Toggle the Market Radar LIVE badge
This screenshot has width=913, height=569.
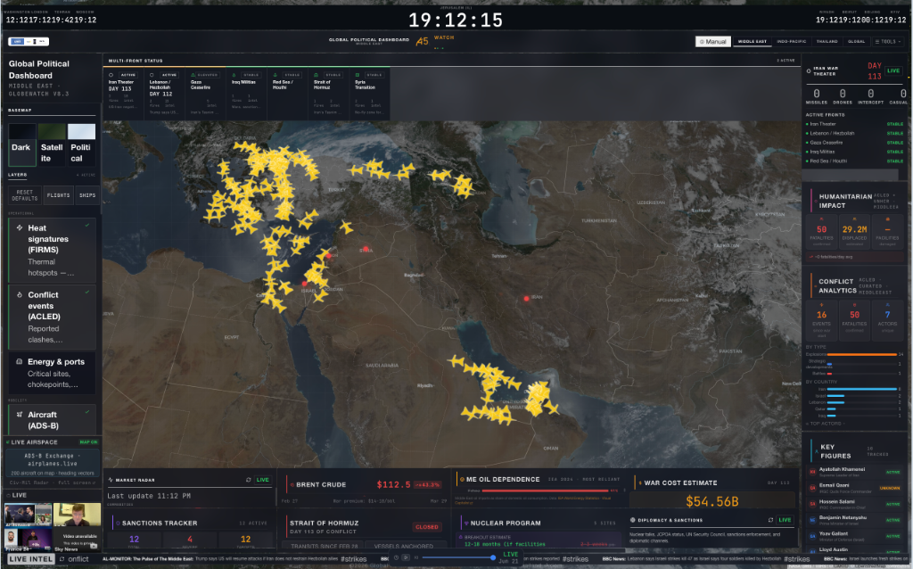click(x=263, y=480)
